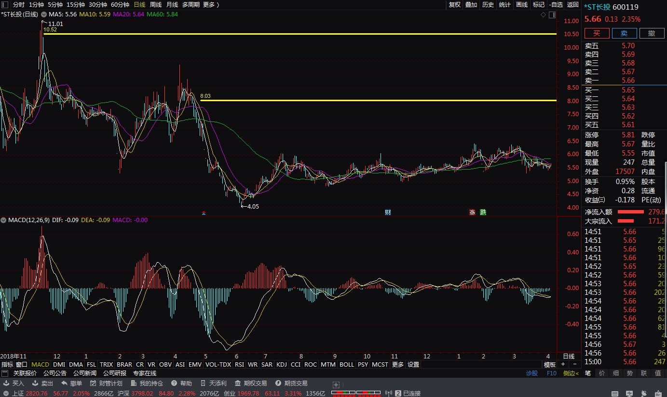The width and height of the screenshot is (667, 397).
Task: Open the 帮助 help icon
Action: pyautogui.click(x=174, y=384)
